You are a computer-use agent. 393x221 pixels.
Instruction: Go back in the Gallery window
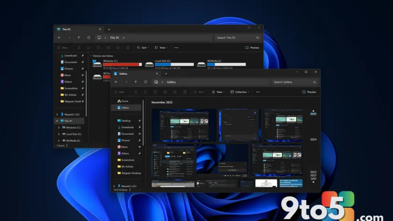(116, 82)
